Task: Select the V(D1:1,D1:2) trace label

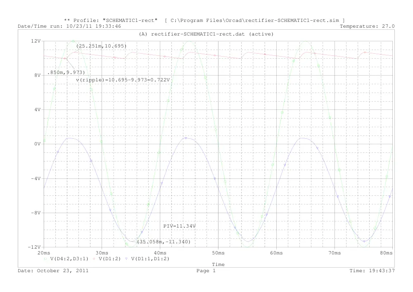Action: click(150, 259)
